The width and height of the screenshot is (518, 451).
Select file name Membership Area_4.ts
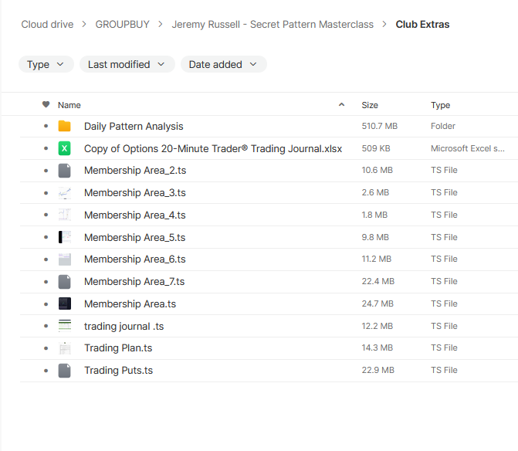[x=135, y=215]
